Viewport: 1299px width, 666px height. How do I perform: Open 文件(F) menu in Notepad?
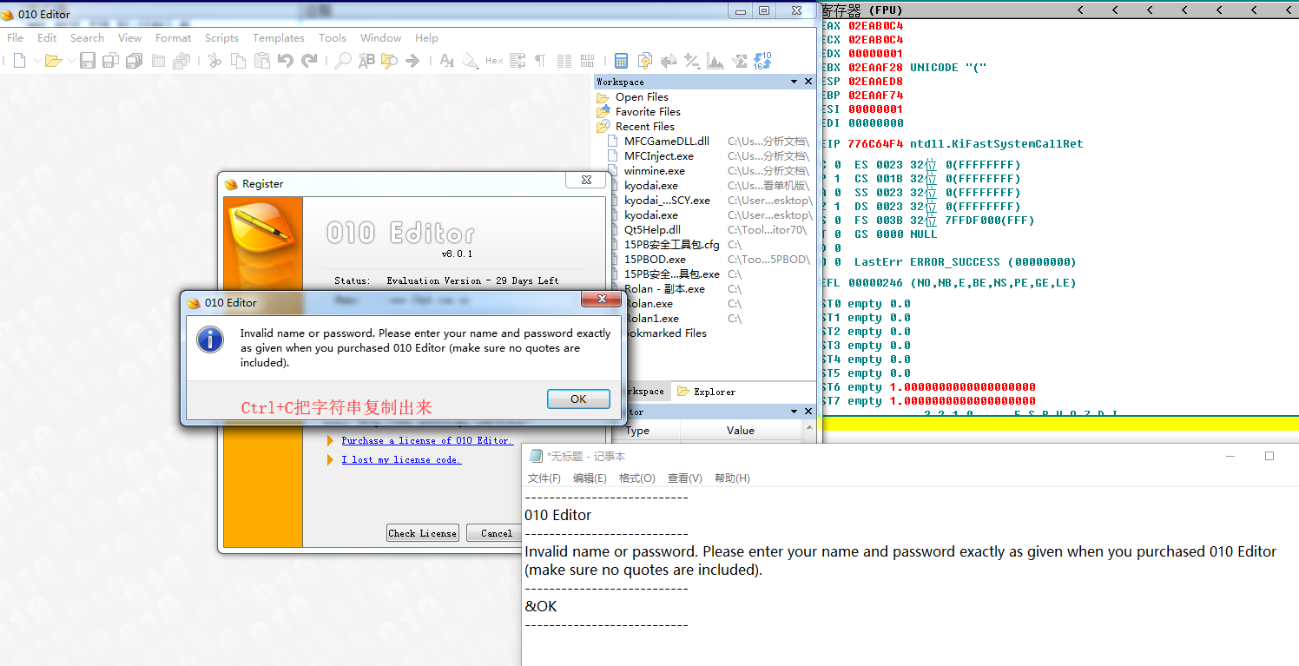click(544, 478)
